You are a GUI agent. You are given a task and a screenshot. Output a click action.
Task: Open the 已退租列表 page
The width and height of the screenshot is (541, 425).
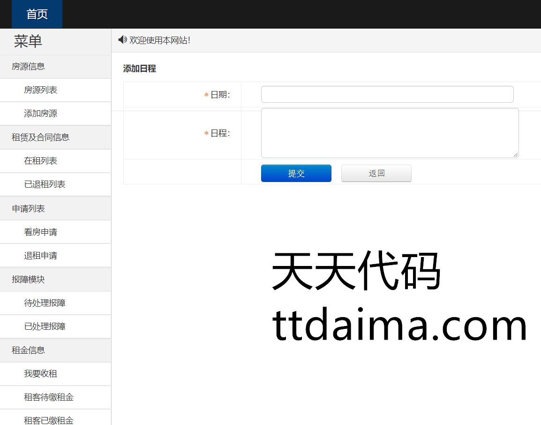coord(45,184)
